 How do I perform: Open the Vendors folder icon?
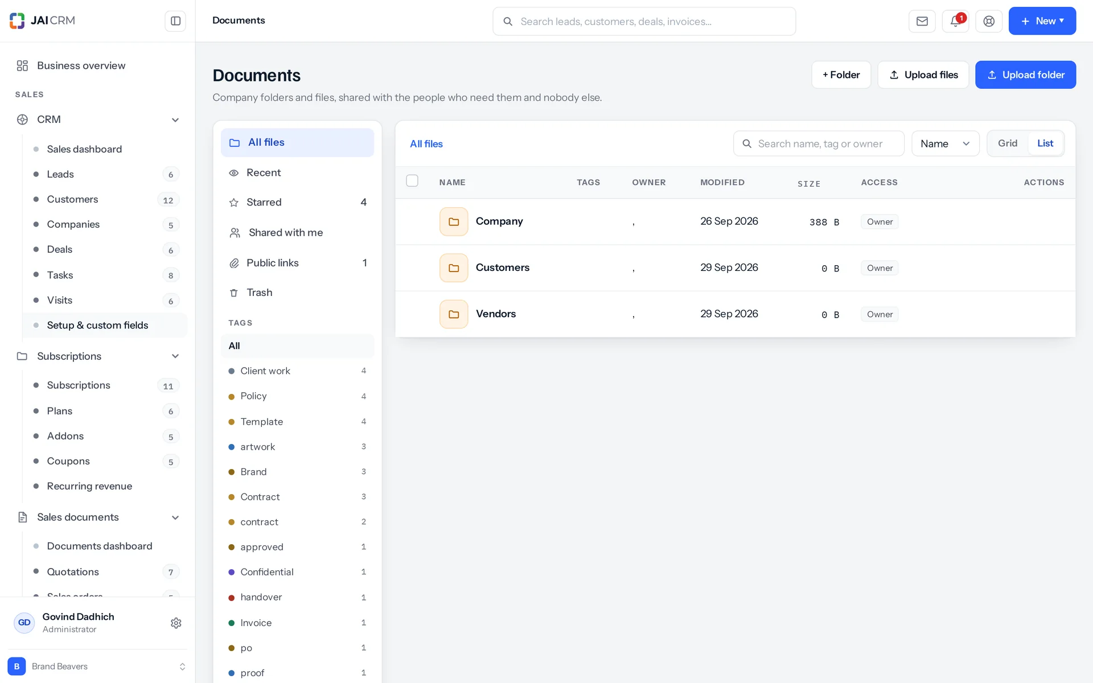[x=454, y=314]
